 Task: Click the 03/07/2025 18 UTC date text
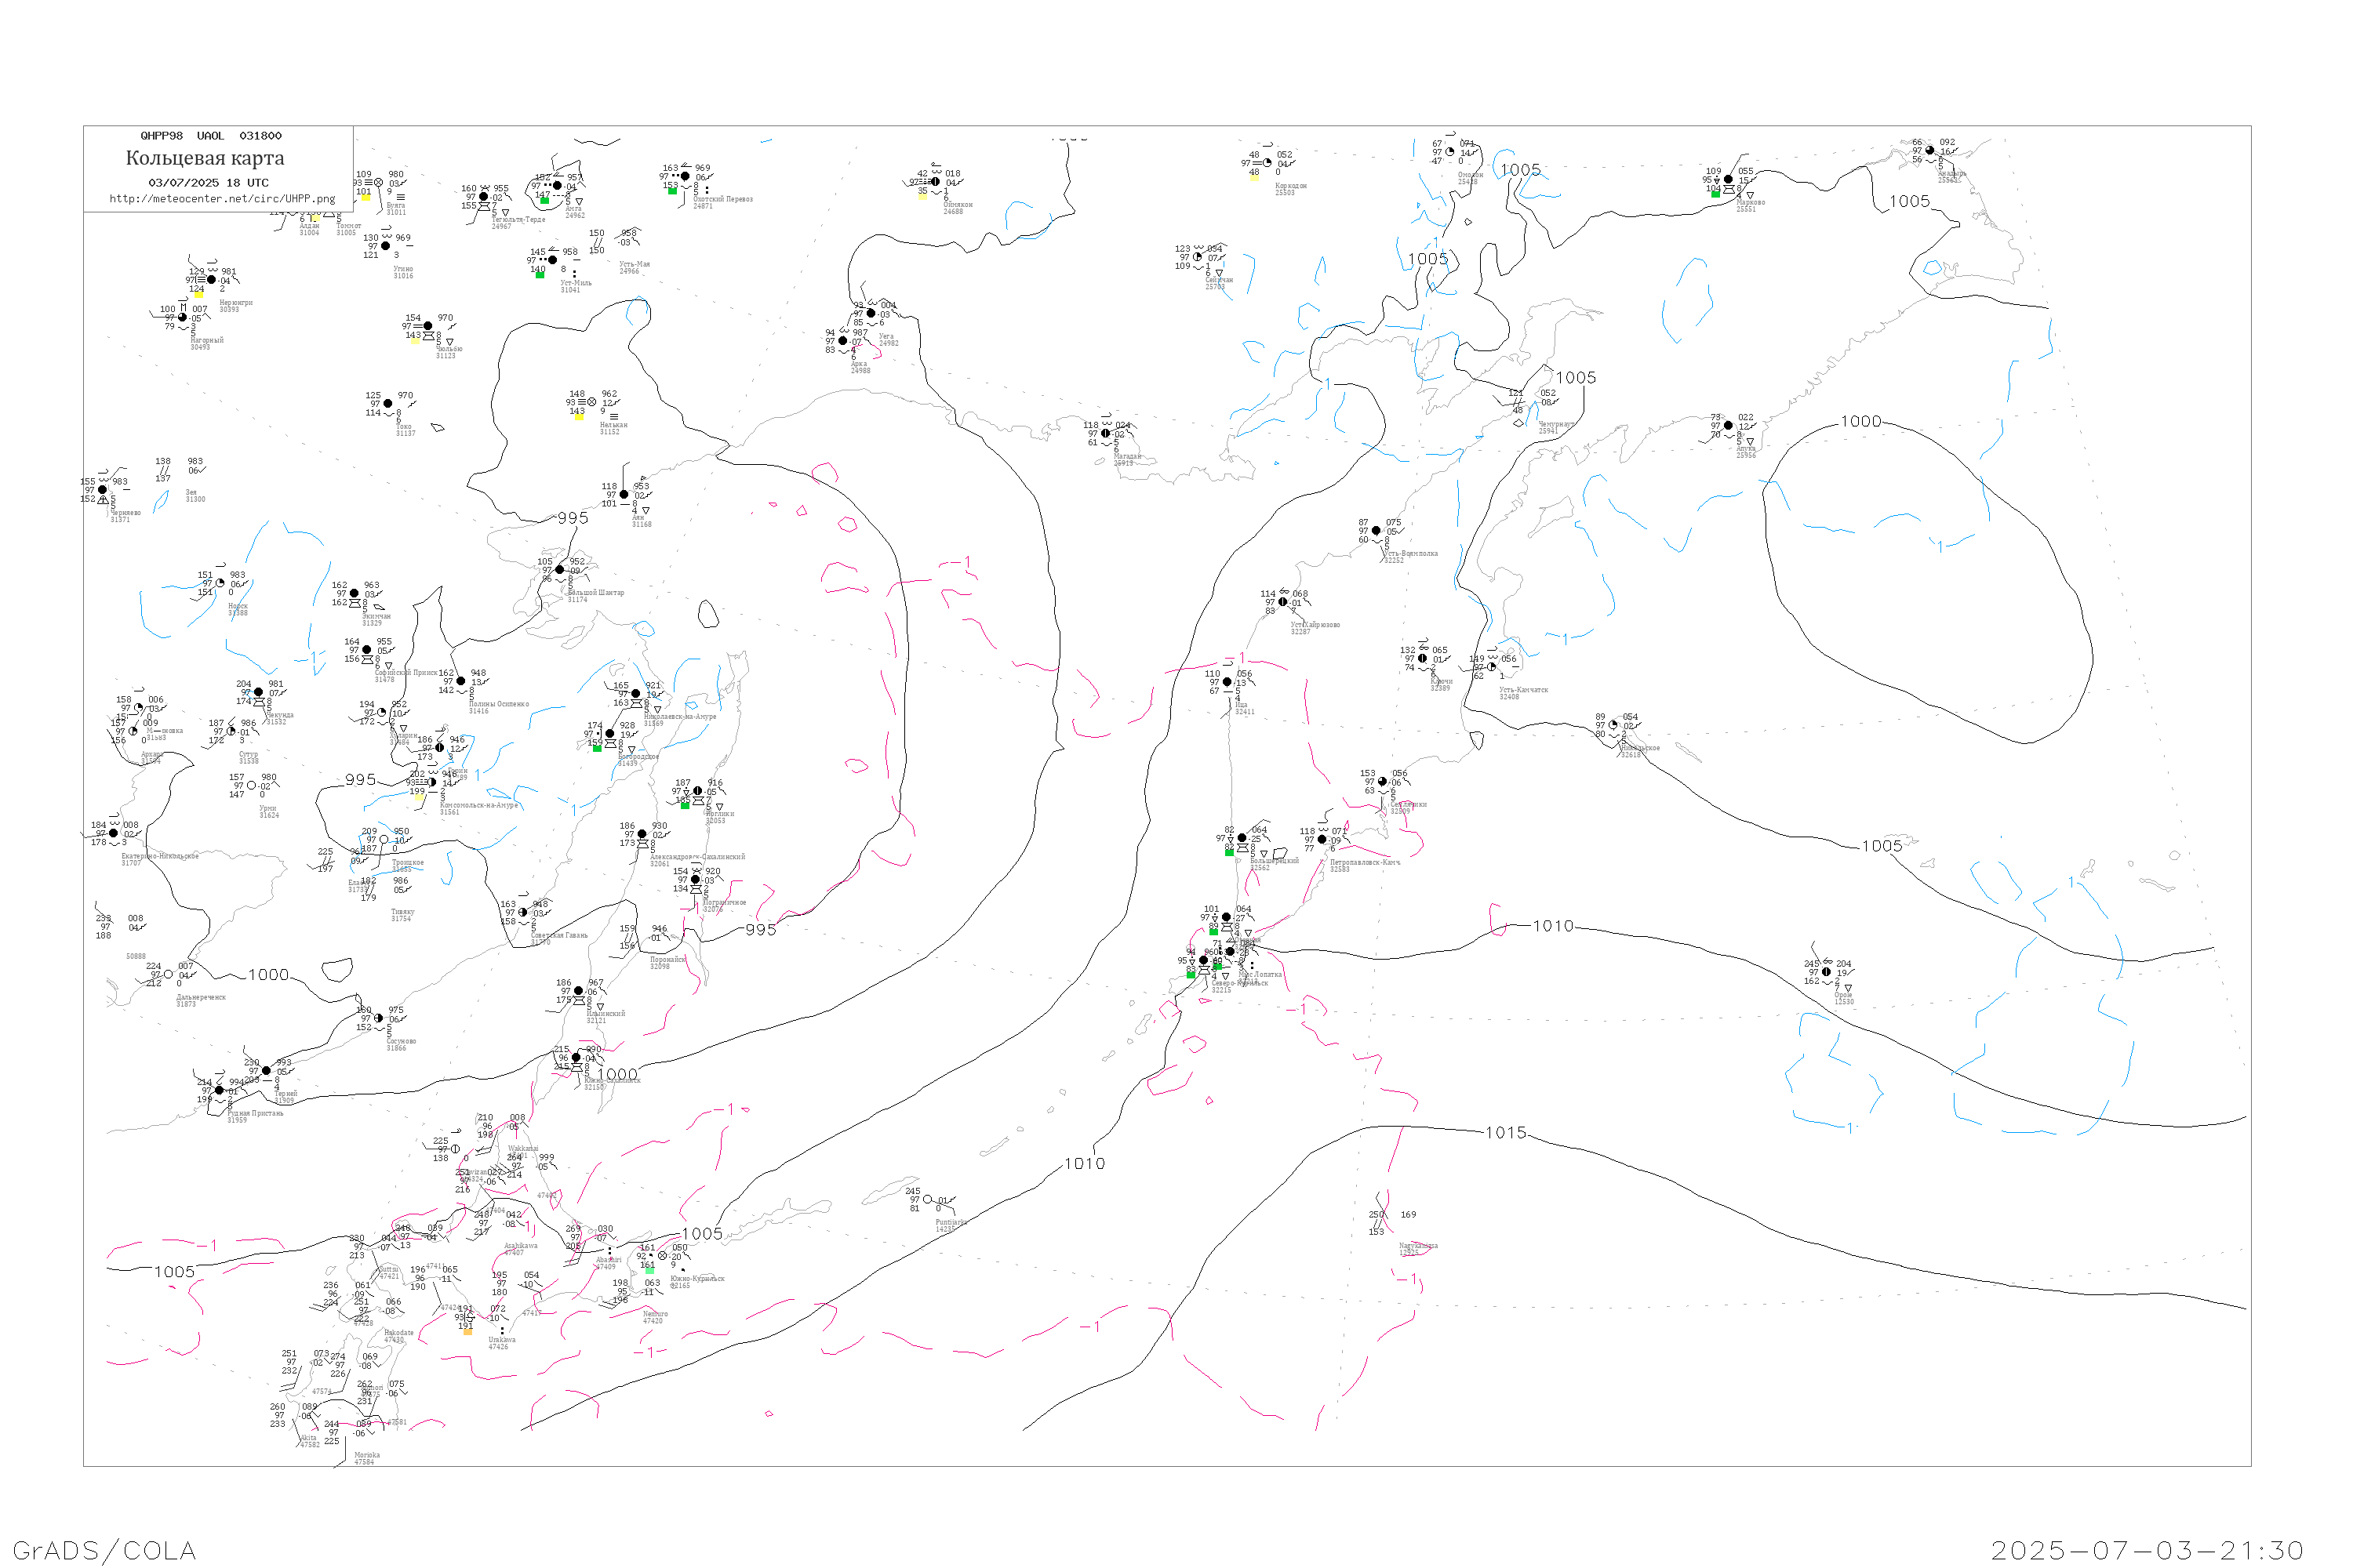208,183
